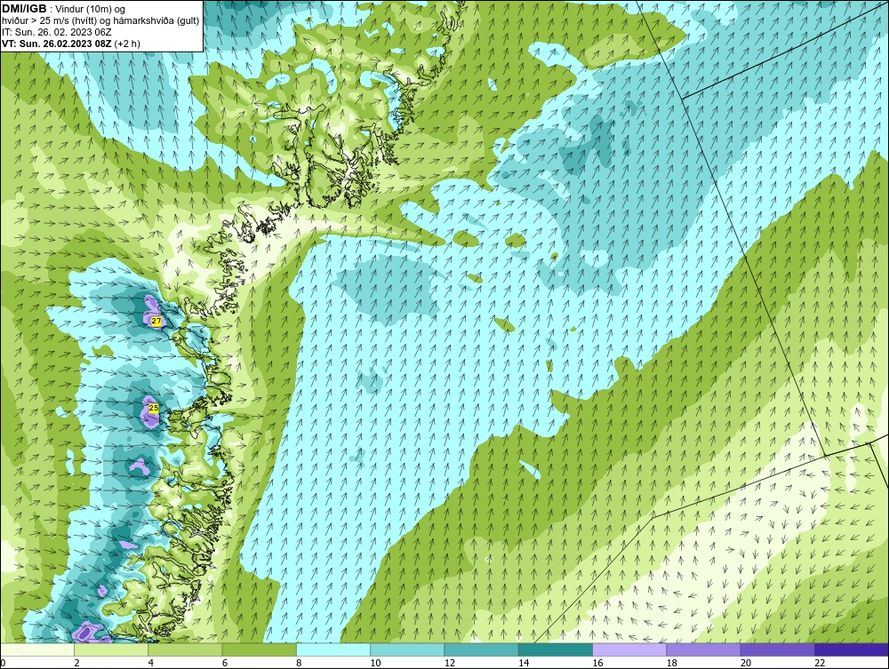This screenshot has height=669, width=889.
Task: Select the 14–16 m/s legend color
Action: 556,649
